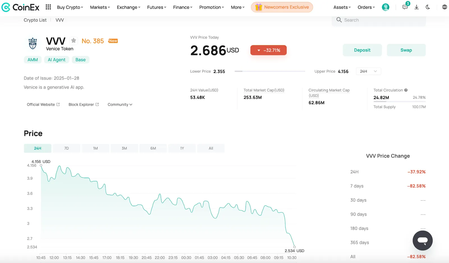Click the Total Circulation help icon

(x=406, y=90)
